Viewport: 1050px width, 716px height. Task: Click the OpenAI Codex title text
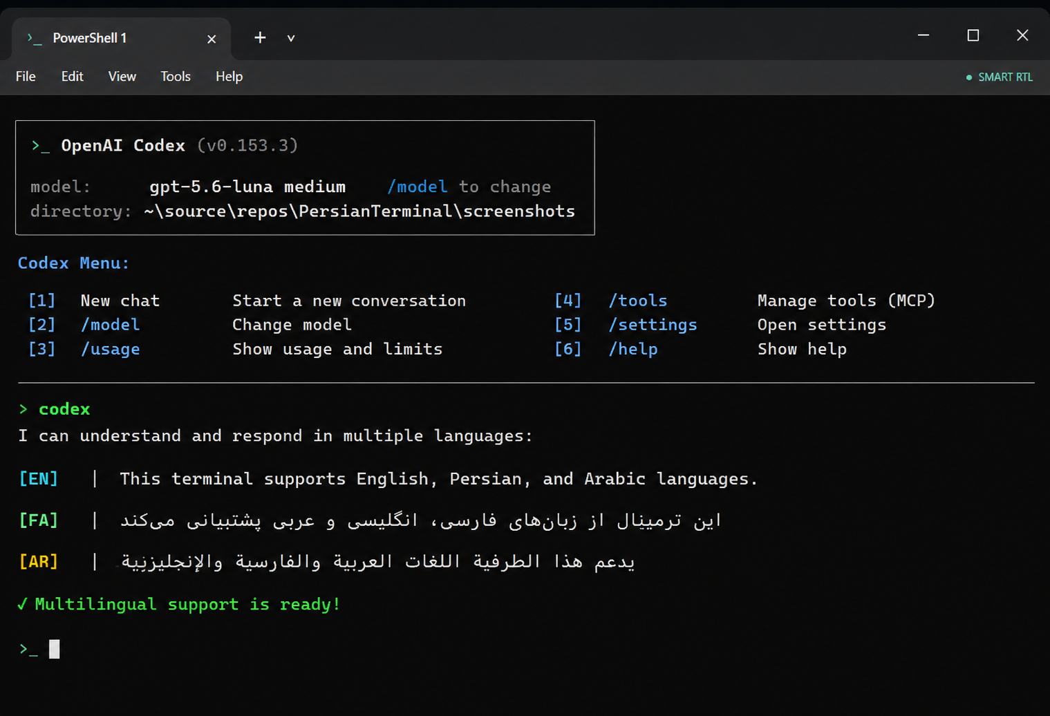pos(123,146)
